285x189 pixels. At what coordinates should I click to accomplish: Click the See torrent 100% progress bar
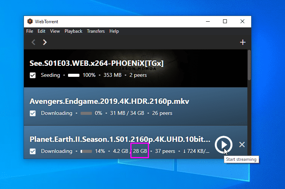click(74, 75)
